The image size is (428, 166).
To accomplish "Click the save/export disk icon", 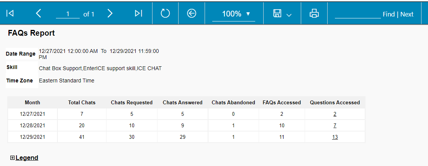I will coord(277,13).
